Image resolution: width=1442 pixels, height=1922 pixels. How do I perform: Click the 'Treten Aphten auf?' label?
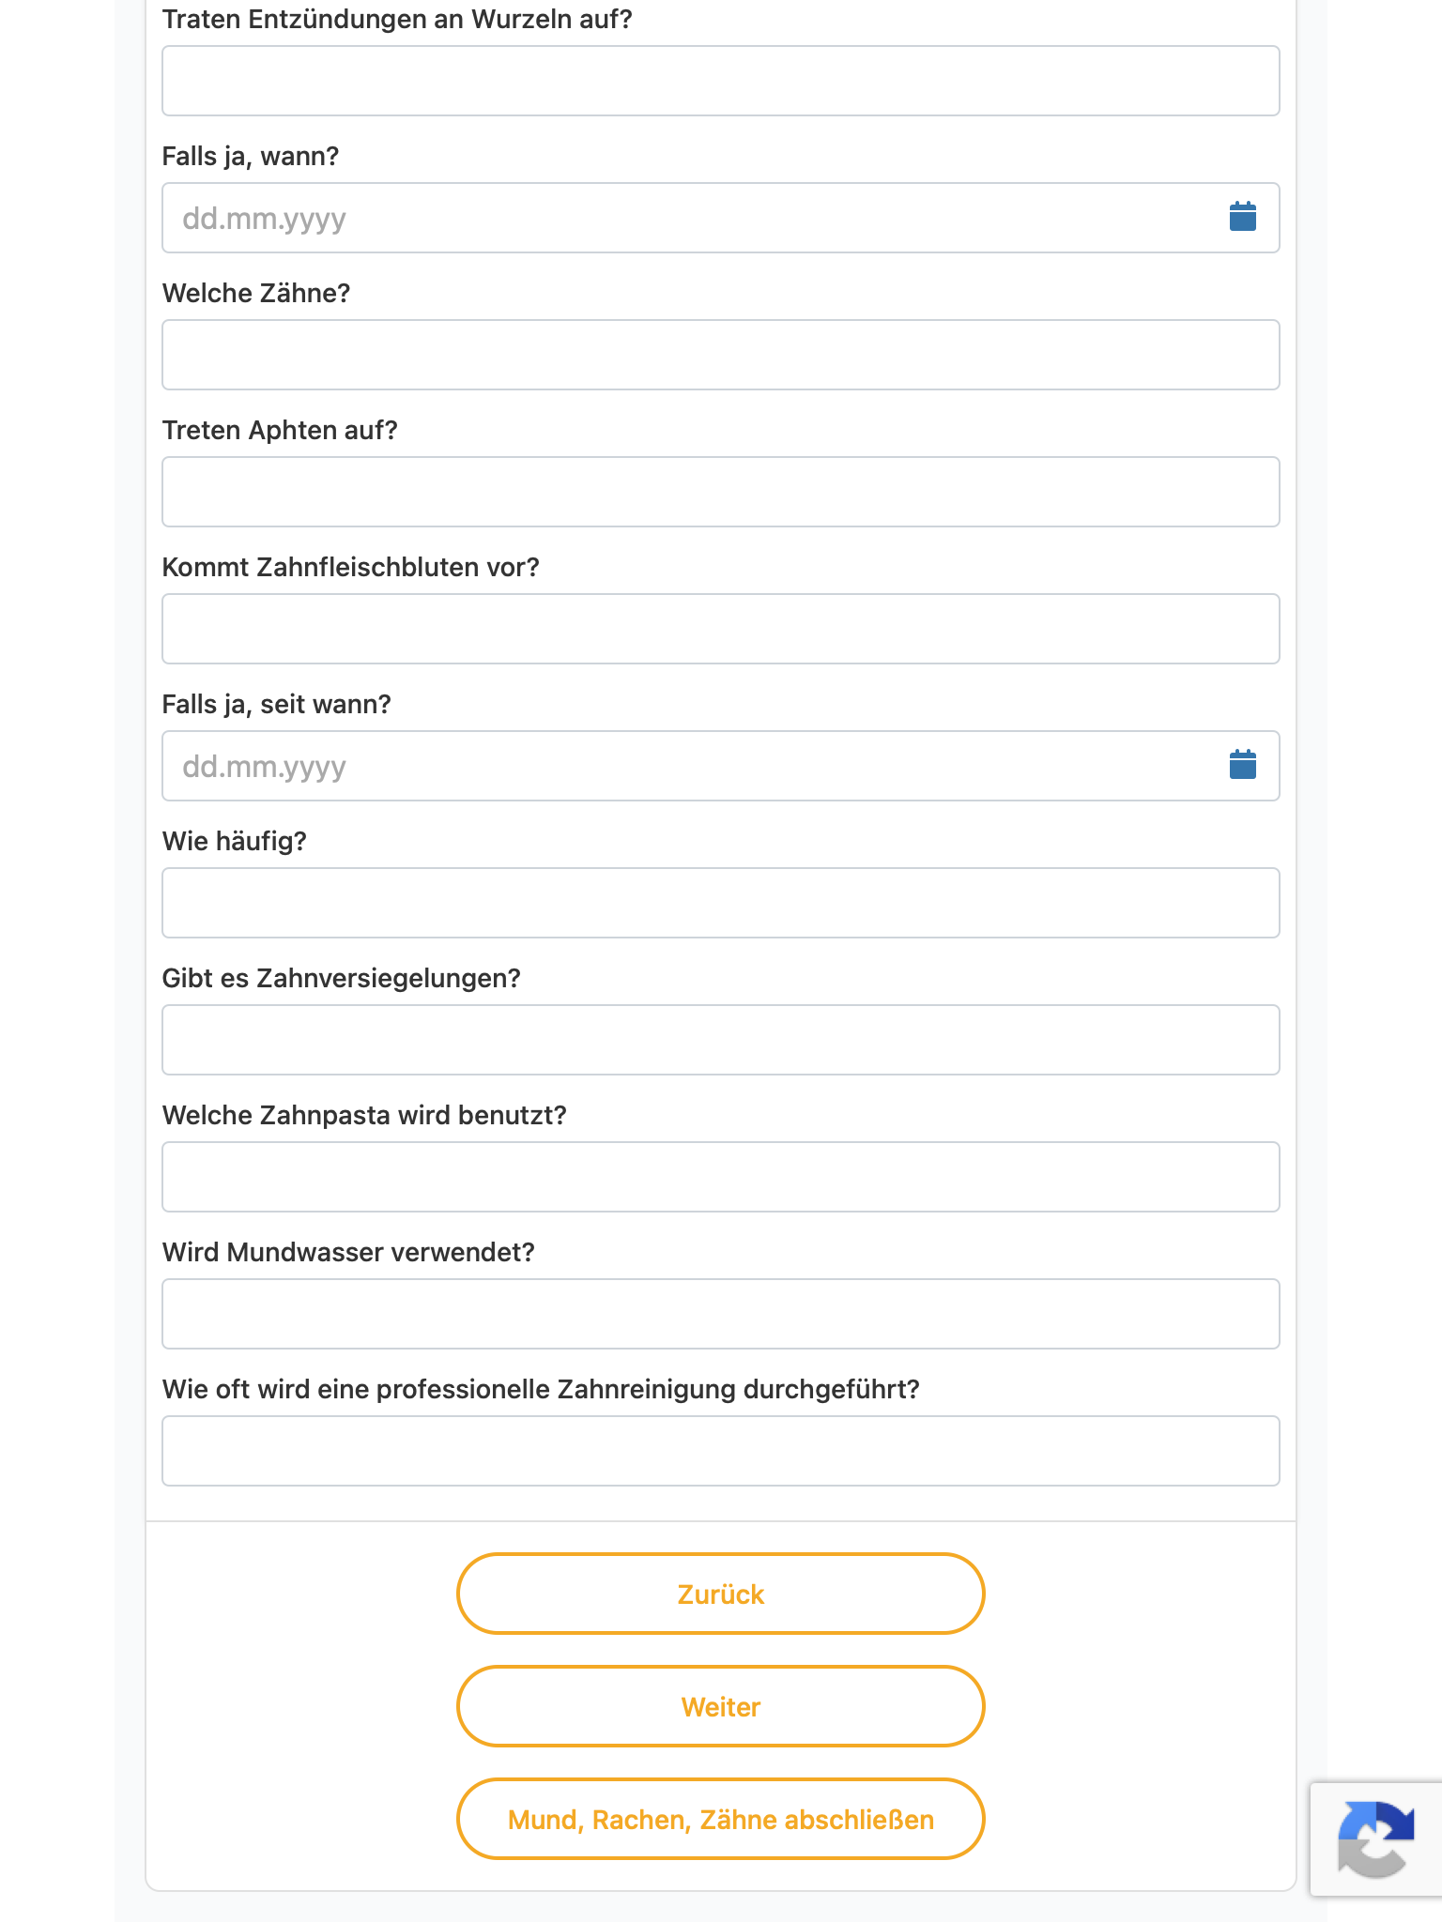pyautogui.click(x=280, y=430)
